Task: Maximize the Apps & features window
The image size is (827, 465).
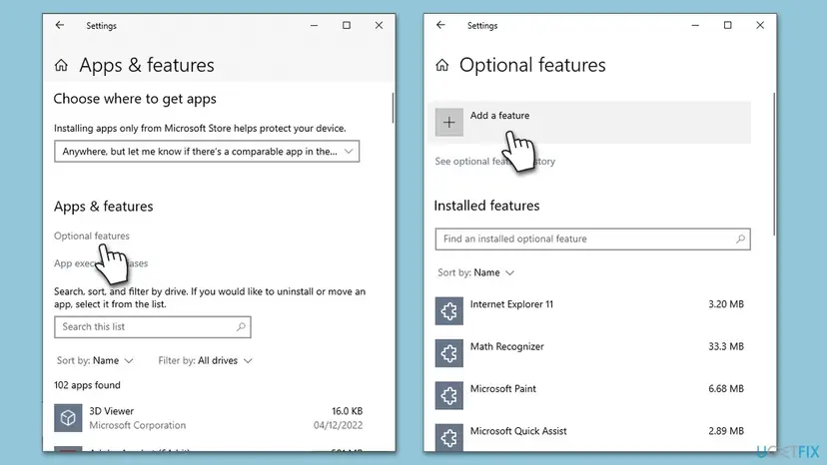Action: (347, 25)
